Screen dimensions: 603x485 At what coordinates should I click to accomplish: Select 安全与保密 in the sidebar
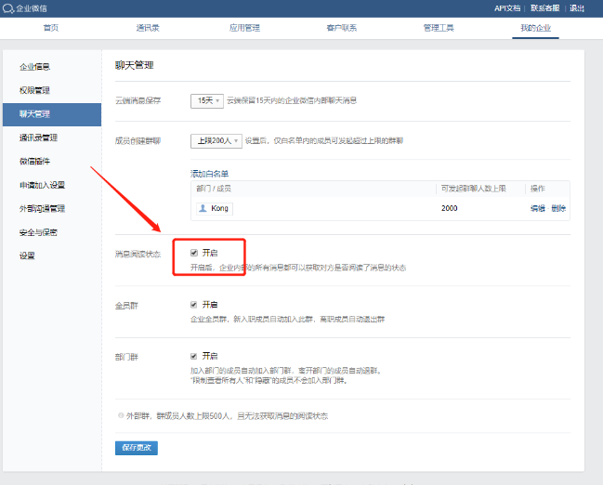click(x=38, y=232)
